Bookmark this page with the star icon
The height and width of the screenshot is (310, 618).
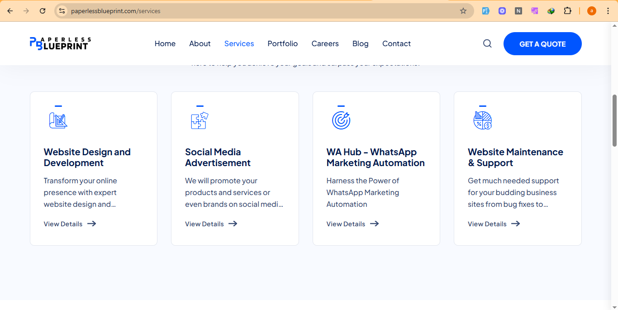point(463,11)
